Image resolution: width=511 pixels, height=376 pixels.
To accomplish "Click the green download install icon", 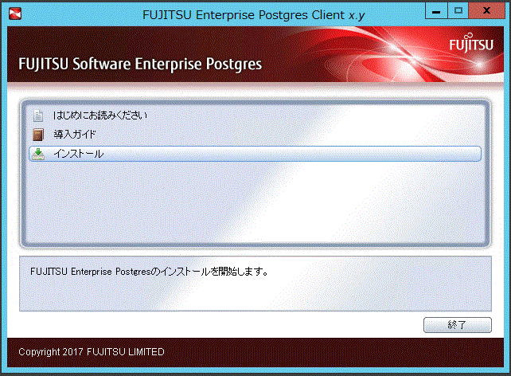I will pyautogui.click(x=38, y=154).
